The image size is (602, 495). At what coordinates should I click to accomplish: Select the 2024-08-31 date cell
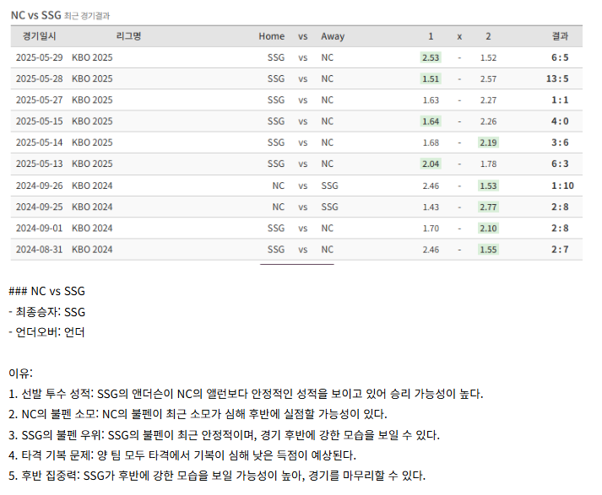click(39, 250)
